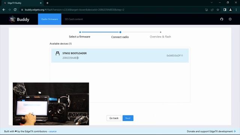Switch to SD Card content tab
This screenshot has width=240, height=135.
(x=73, y=19)
